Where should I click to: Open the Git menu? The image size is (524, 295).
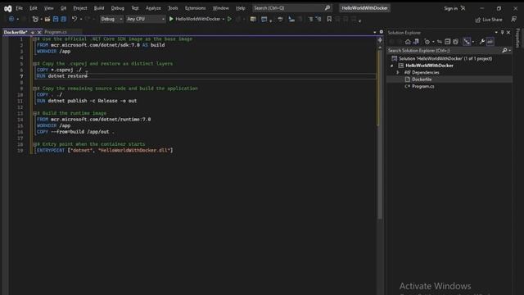63,8
